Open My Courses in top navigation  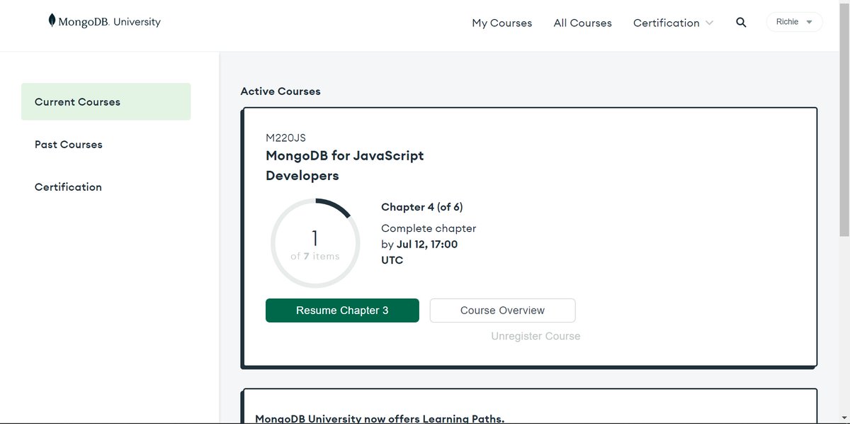tap(501, 23)
